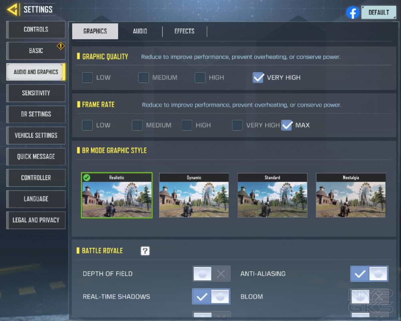401x321 pixels.
Task: Choose the Dynamic graphic style thumbnail
Action: [194, 195]
